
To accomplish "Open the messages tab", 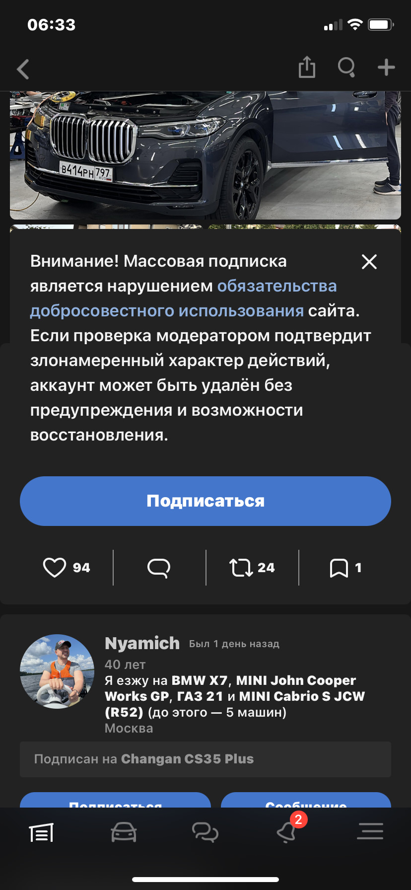I will click(x=205, y=832).
